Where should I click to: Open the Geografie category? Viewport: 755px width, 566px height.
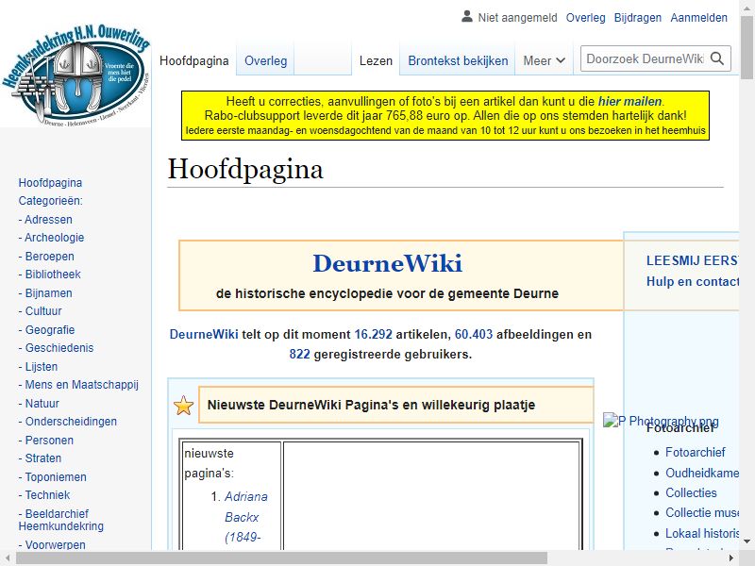pyautogui.click(x=50, y=329)
